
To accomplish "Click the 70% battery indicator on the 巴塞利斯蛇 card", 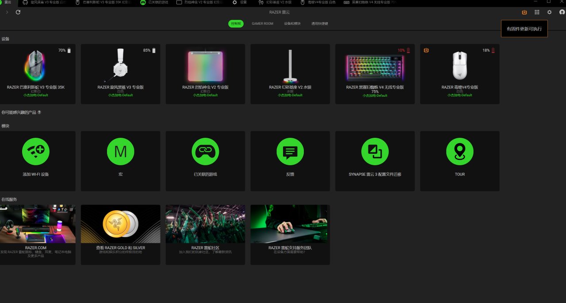I will pyautogui.click(x=65, y=50).
